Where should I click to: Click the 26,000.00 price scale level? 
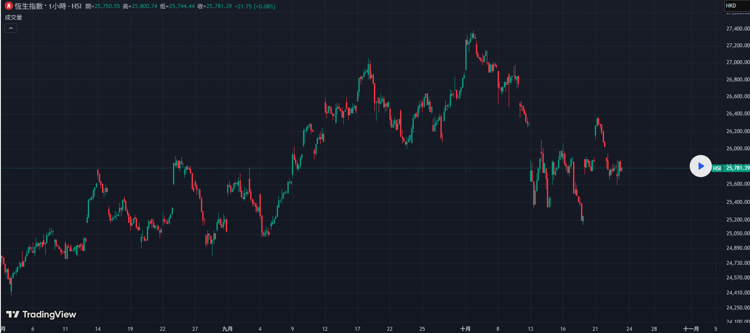coord(737,149)
